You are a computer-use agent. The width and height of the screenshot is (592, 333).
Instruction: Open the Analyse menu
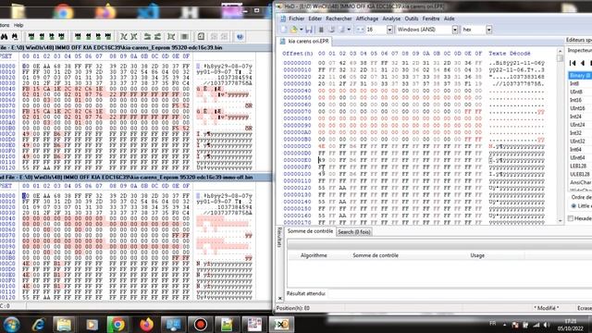pos(391,18)
